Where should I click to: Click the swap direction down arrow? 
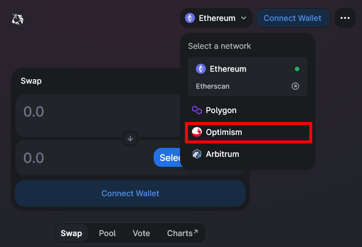[x=130, y=138]
